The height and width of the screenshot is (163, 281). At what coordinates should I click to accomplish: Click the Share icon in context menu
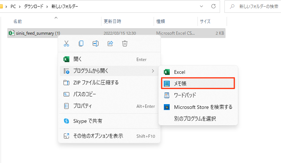(x=110, y=43)
